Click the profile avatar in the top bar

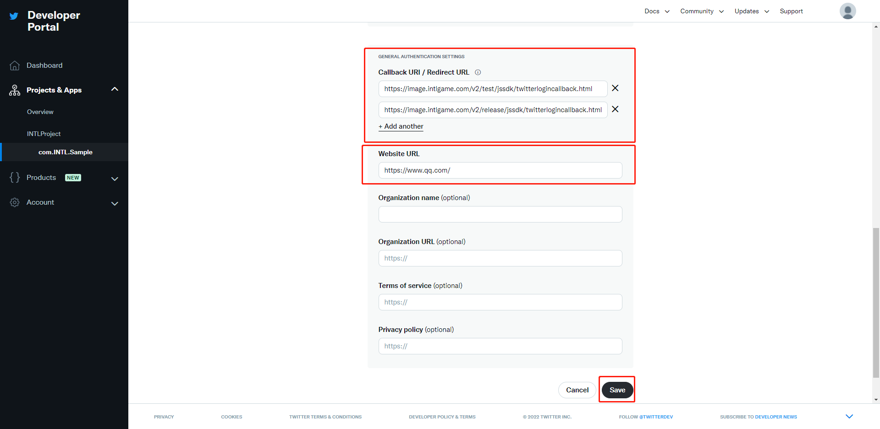pos(847,11)
